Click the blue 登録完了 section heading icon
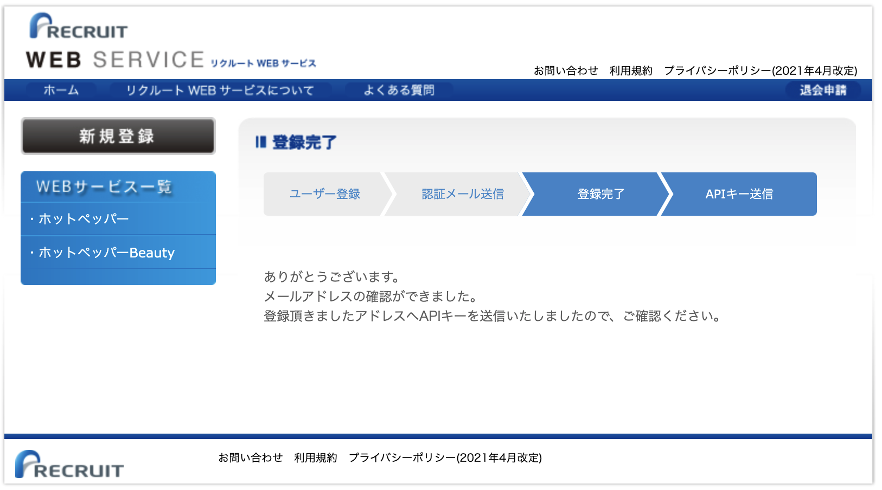Viewport: 882px width, 490px height. 263,141
